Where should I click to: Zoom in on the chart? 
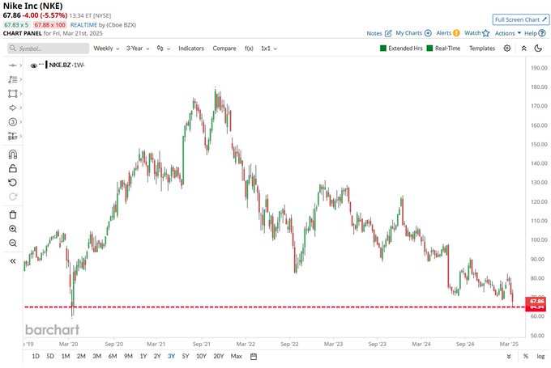pyautogui.click(x=13, y=229)
